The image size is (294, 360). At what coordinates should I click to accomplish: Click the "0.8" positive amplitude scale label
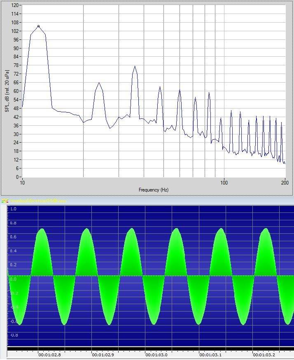(x=13, y=223)
